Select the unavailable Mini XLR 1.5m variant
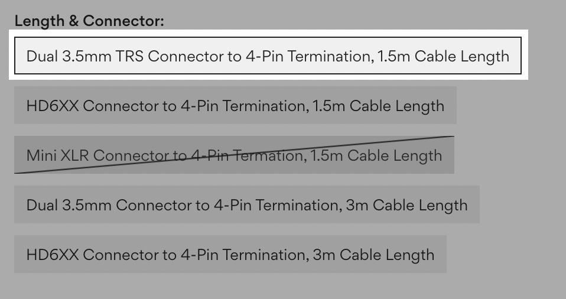Screen dimensions: 566x299 click(x=234, y=155)
